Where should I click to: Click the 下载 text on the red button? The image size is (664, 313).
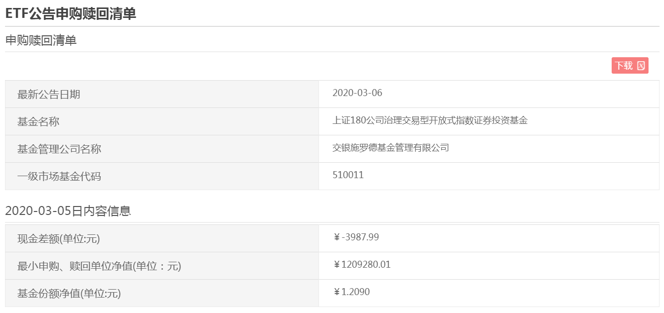624,66
